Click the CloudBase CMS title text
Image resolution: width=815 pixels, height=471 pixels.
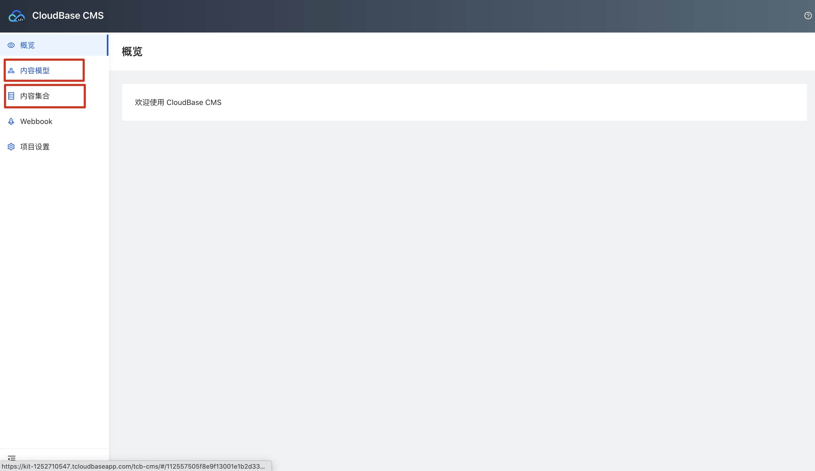(68, 16)
